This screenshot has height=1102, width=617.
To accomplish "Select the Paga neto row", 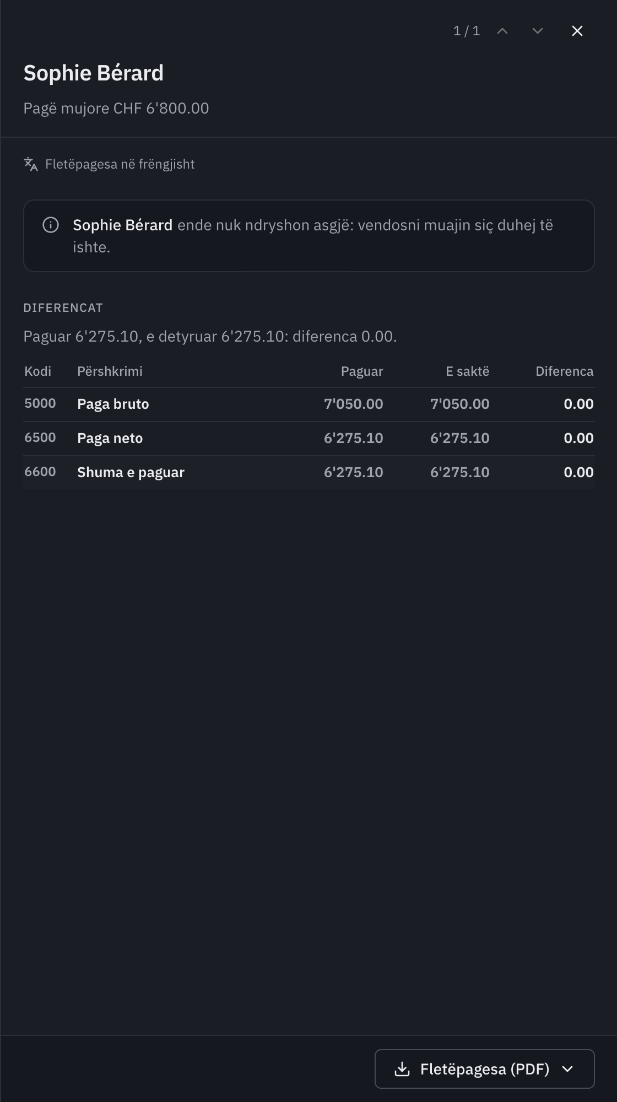I will pos(309,438).
